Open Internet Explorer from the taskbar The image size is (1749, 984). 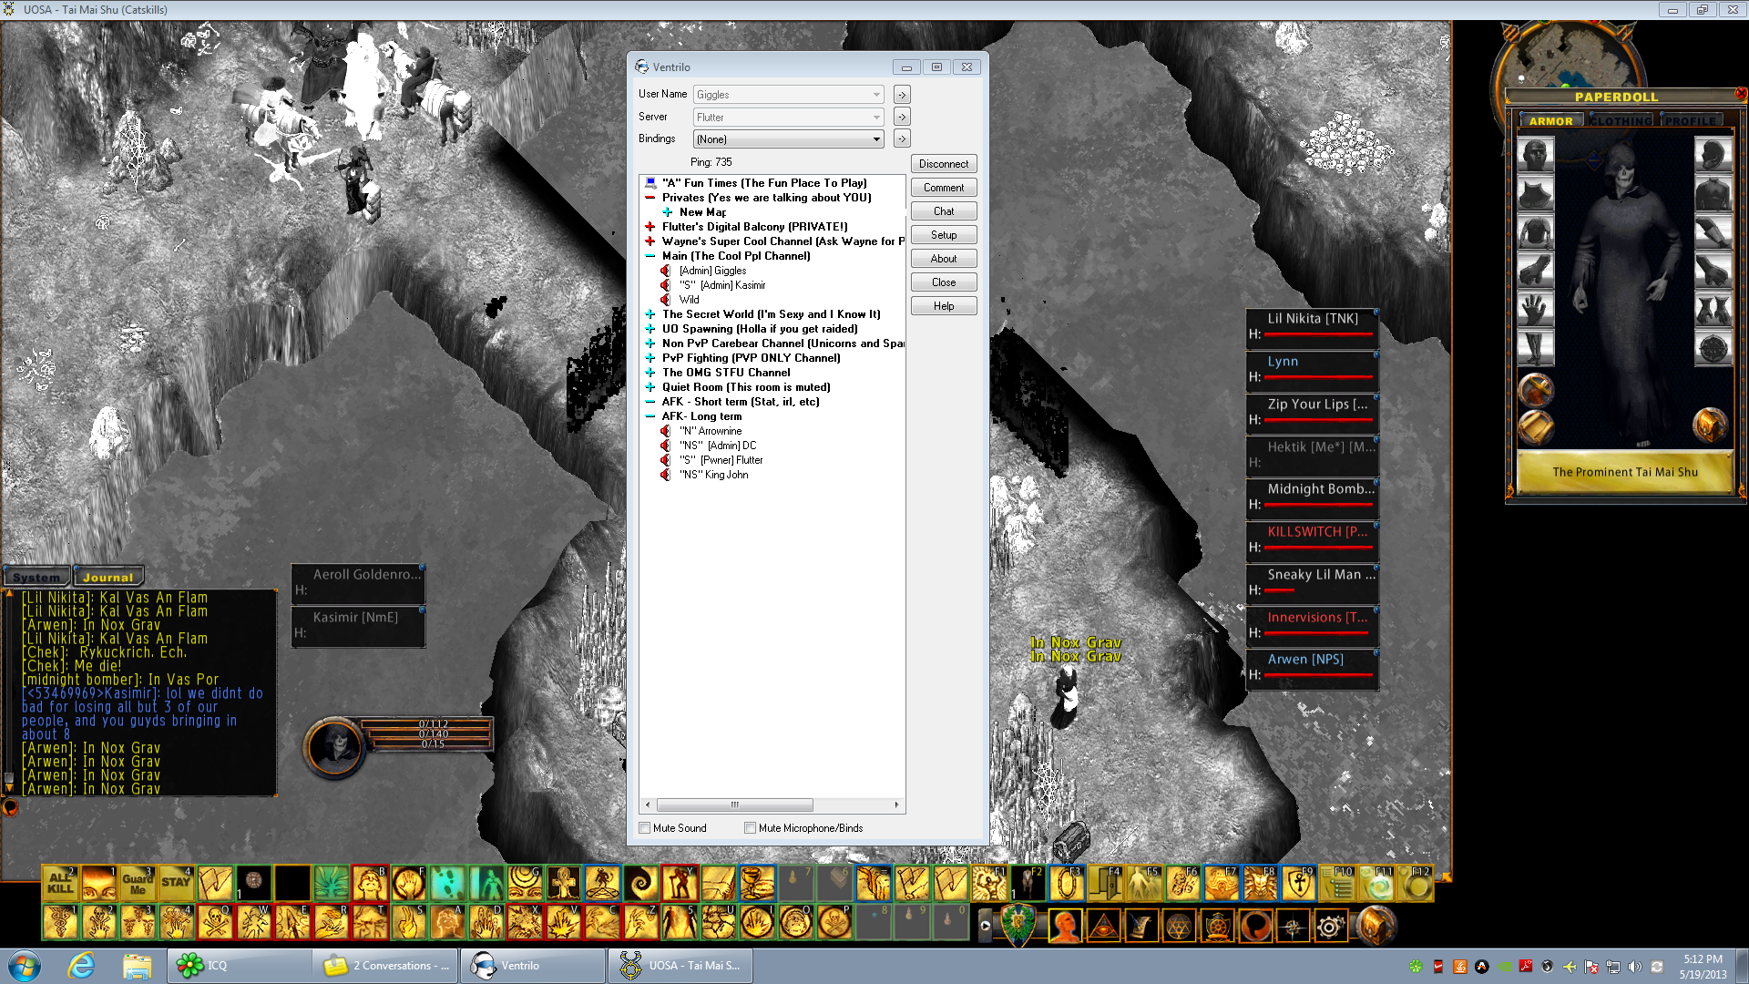82,966
